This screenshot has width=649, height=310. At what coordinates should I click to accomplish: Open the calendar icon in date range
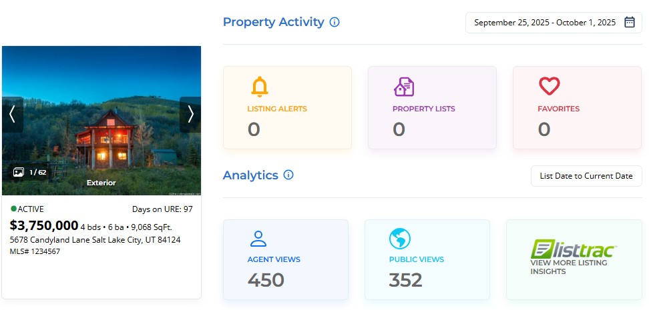(629, 22)
